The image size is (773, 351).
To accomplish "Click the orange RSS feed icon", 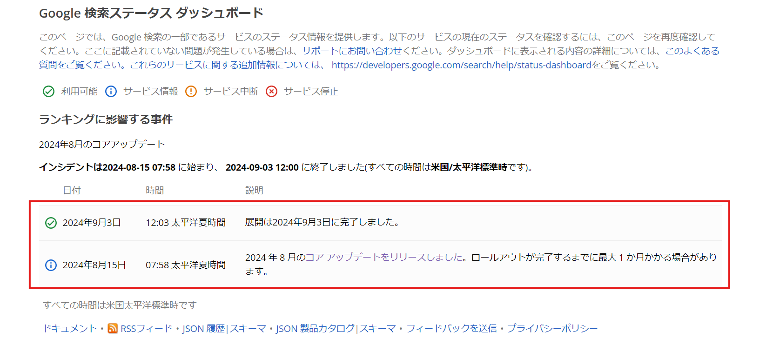I will pyautogui.click(x=113, y=329).
